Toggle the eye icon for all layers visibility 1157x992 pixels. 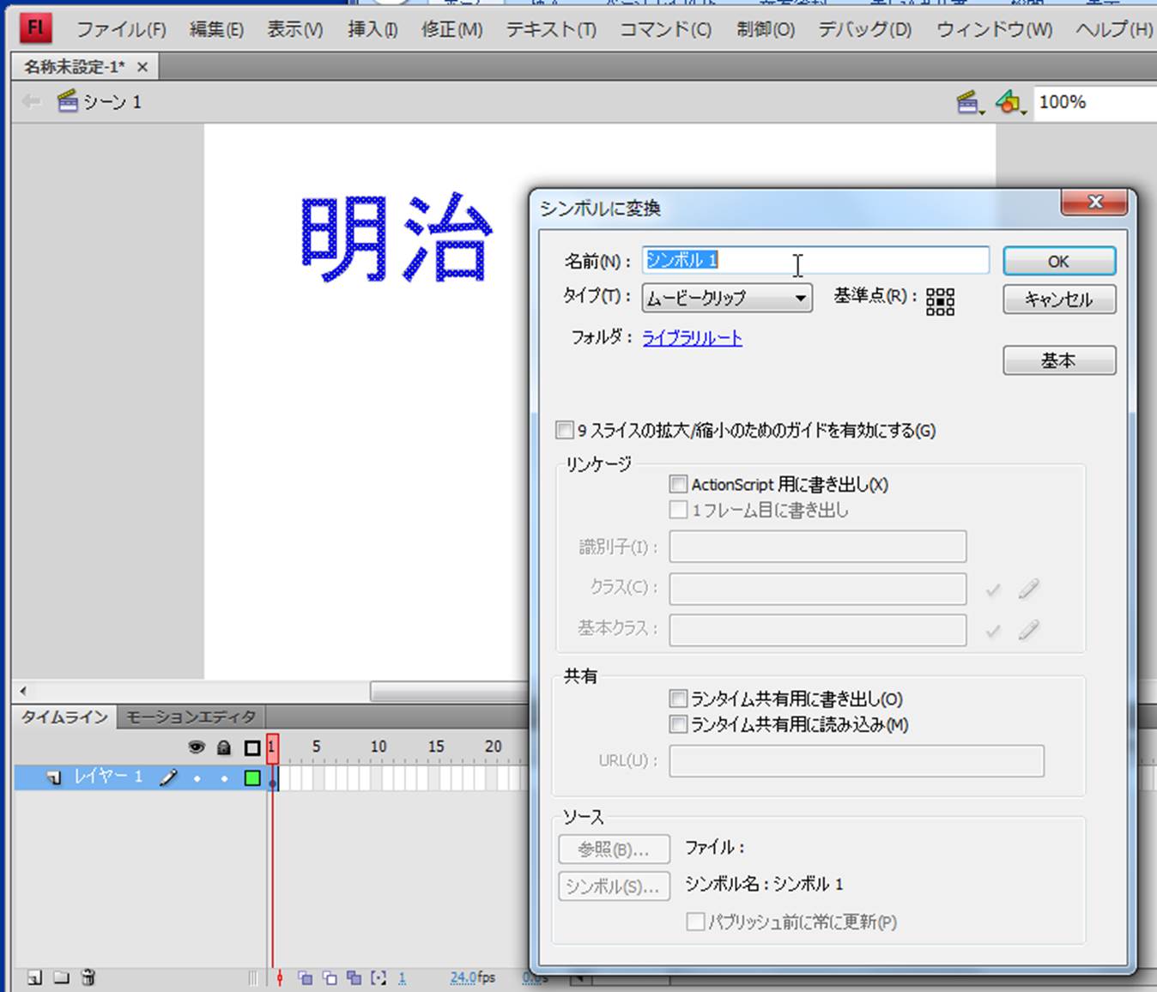click(197, 747)
